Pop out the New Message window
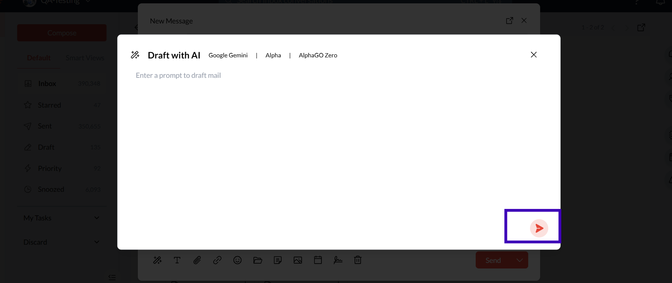 click(x=510, y=20)
